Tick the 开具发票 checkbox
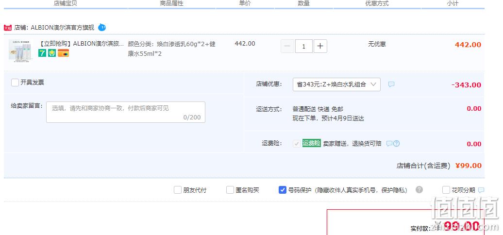Image resolution: width=503 pixels, height=235 pixels. (x=15, y=83)
